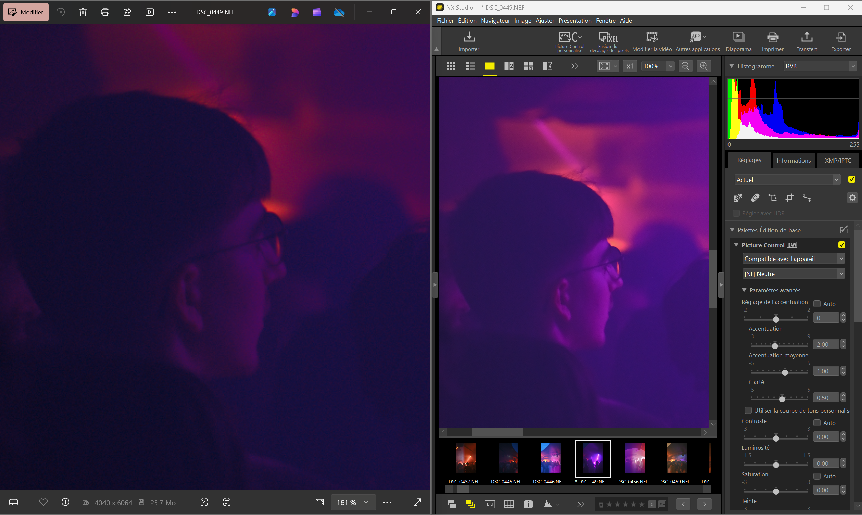Screen dimensions: 862x515
Task: Click the Saturation slider handle
Action: pyautogui.click(x=776, y=491)
